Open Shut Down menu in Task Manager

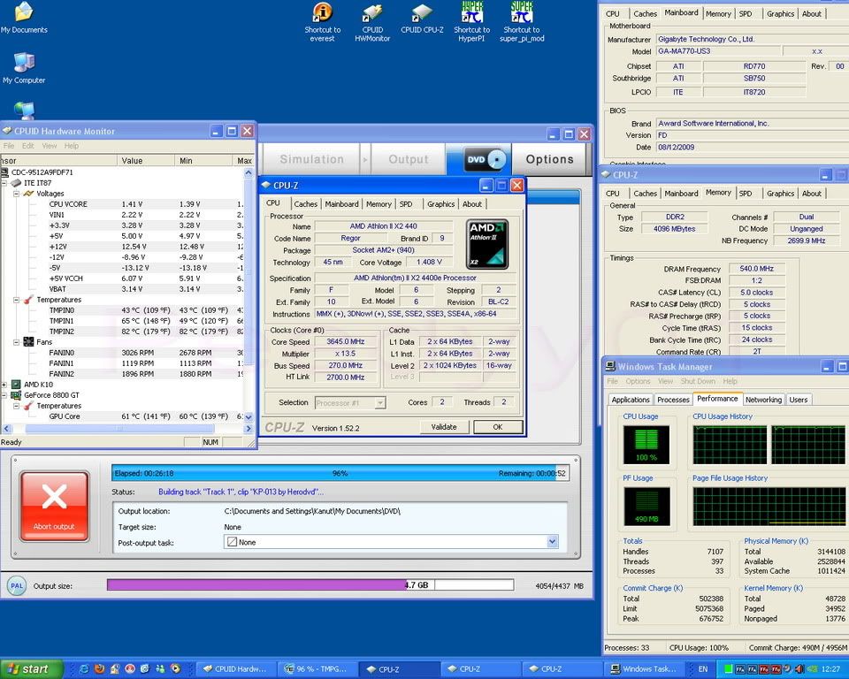[x=698, y=381]
